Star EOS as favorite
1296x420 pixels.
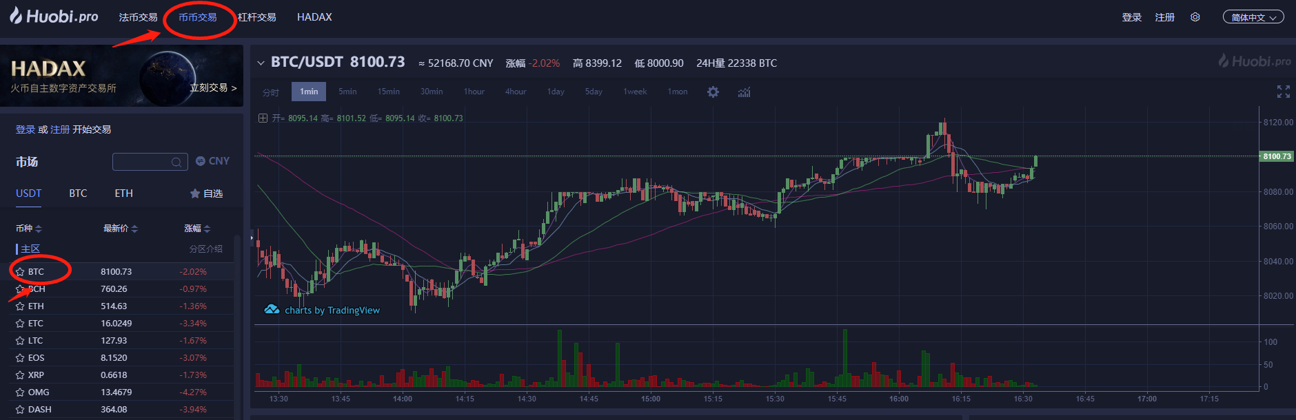[x=20, y=358]
